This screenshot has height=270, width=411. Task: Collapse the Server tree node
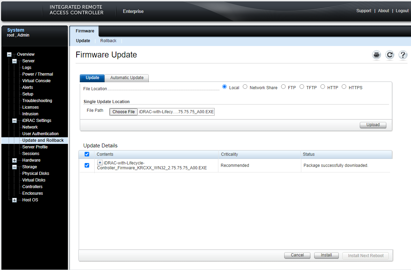pyautogui.click(x=14, y=61)
